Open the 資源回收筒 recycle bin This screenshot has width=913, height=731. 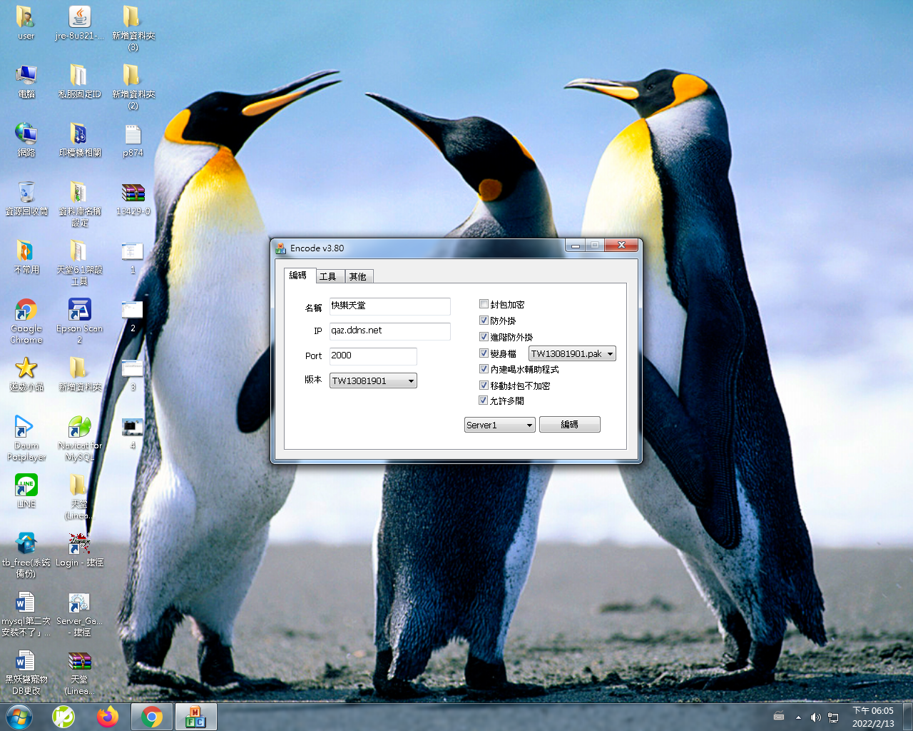(26, 198)
